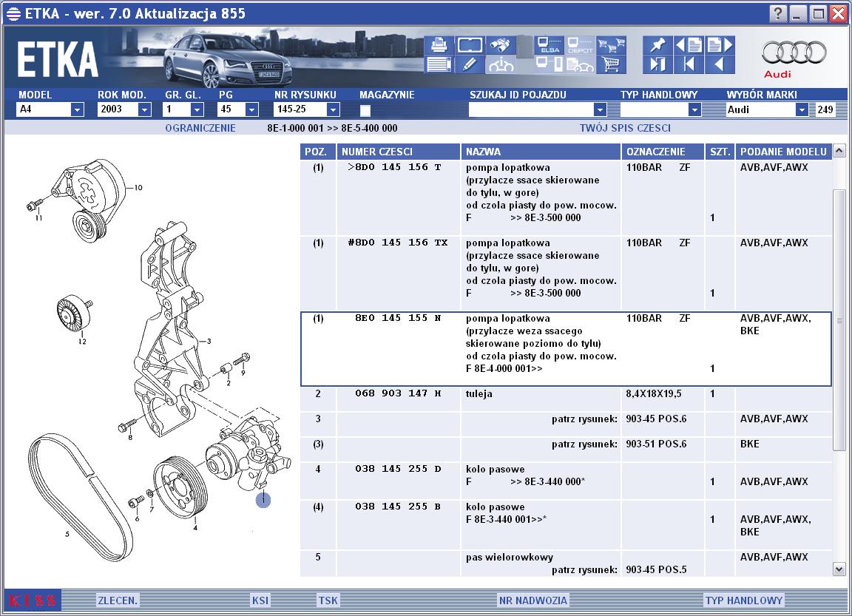Select part row 8E0 145 155 N
Image resolution: width=852 pixels, height=616 pixels.
pyautogui.click(x=566, y=349)
